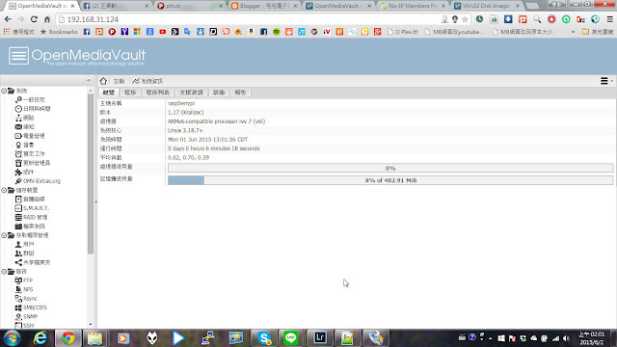Viewport: 617px width, 347px height.
Task: Open the SMB/CIFS service item
Action: pos(31,307)
